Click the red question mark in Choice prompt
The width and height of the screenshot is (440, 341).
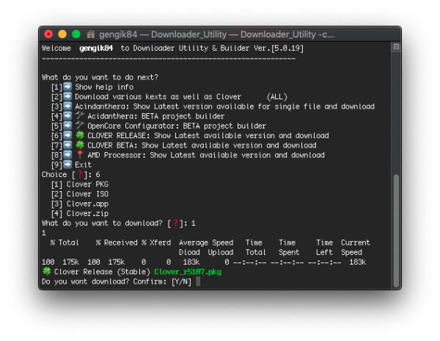(80, 174)
